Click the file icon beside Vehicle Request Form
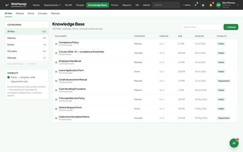Screen dimensions: 243x152 [56, 109]
